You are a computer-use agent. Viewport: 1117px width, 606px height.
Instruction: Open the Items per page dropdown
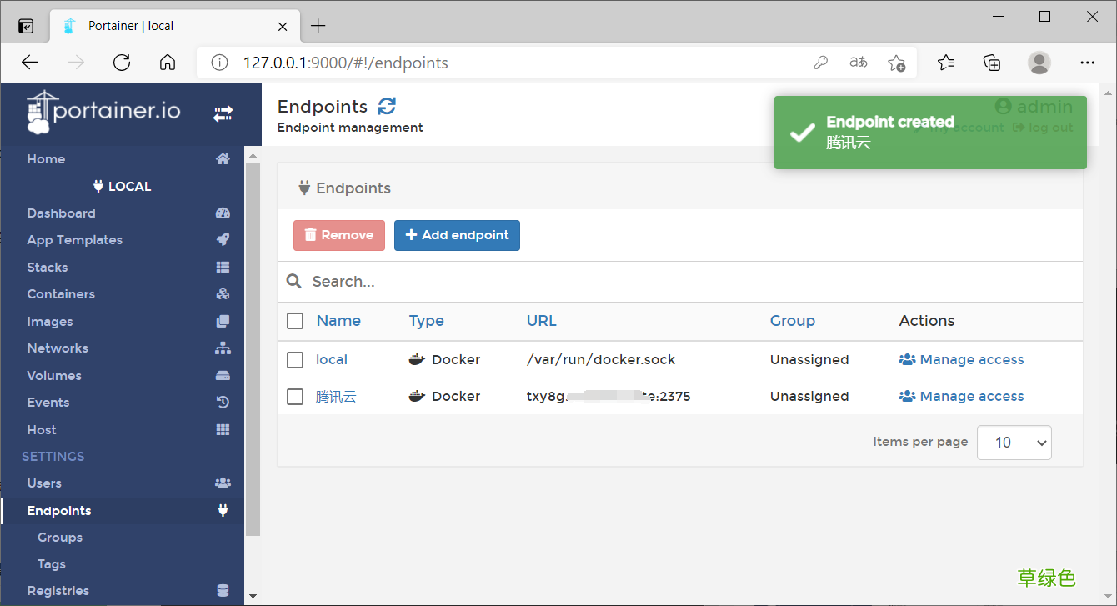pos(1014,443)
